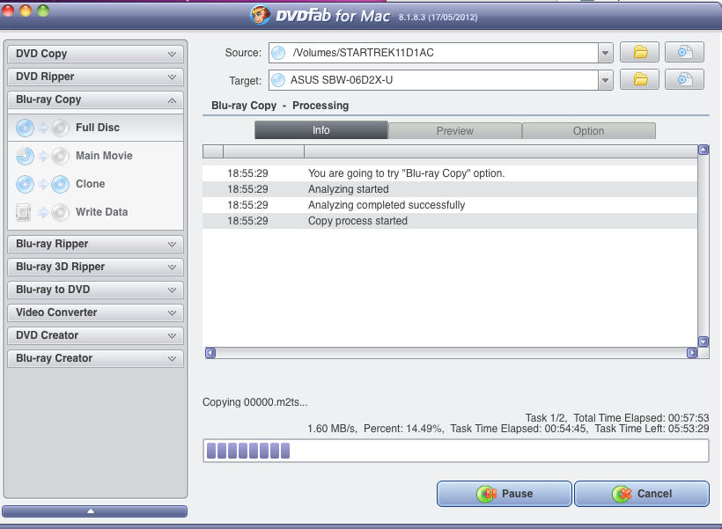The height and width of the screenshot is (529, 722).
Task: Select log row "Analyzing started"
Action: pos(450,189)
